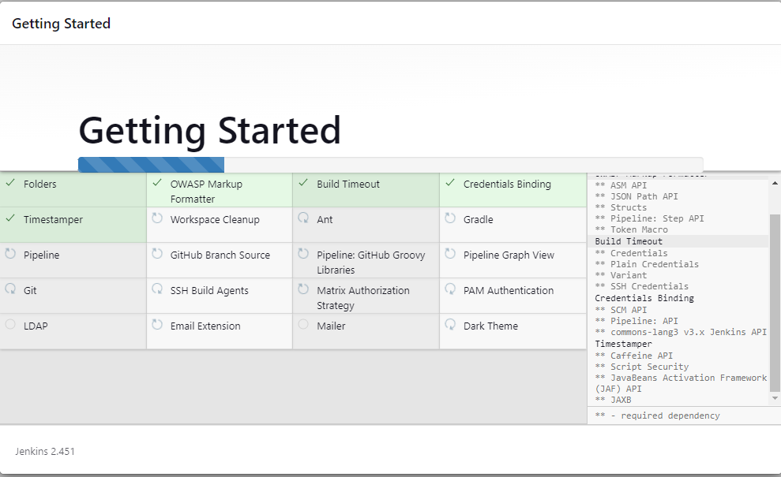Click the spinner icon beside Workspace Cleanup
781x477 pixels.
pyautogui.click(x=157, y=218)
